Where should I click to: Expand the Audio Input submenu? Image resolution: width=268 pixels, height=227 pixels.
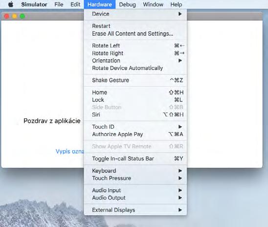[x=135, y=190]
